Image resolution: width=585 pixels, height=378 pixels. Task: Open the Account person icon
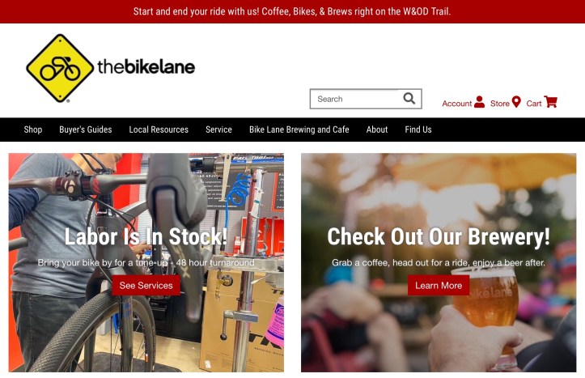coord(480,102)
